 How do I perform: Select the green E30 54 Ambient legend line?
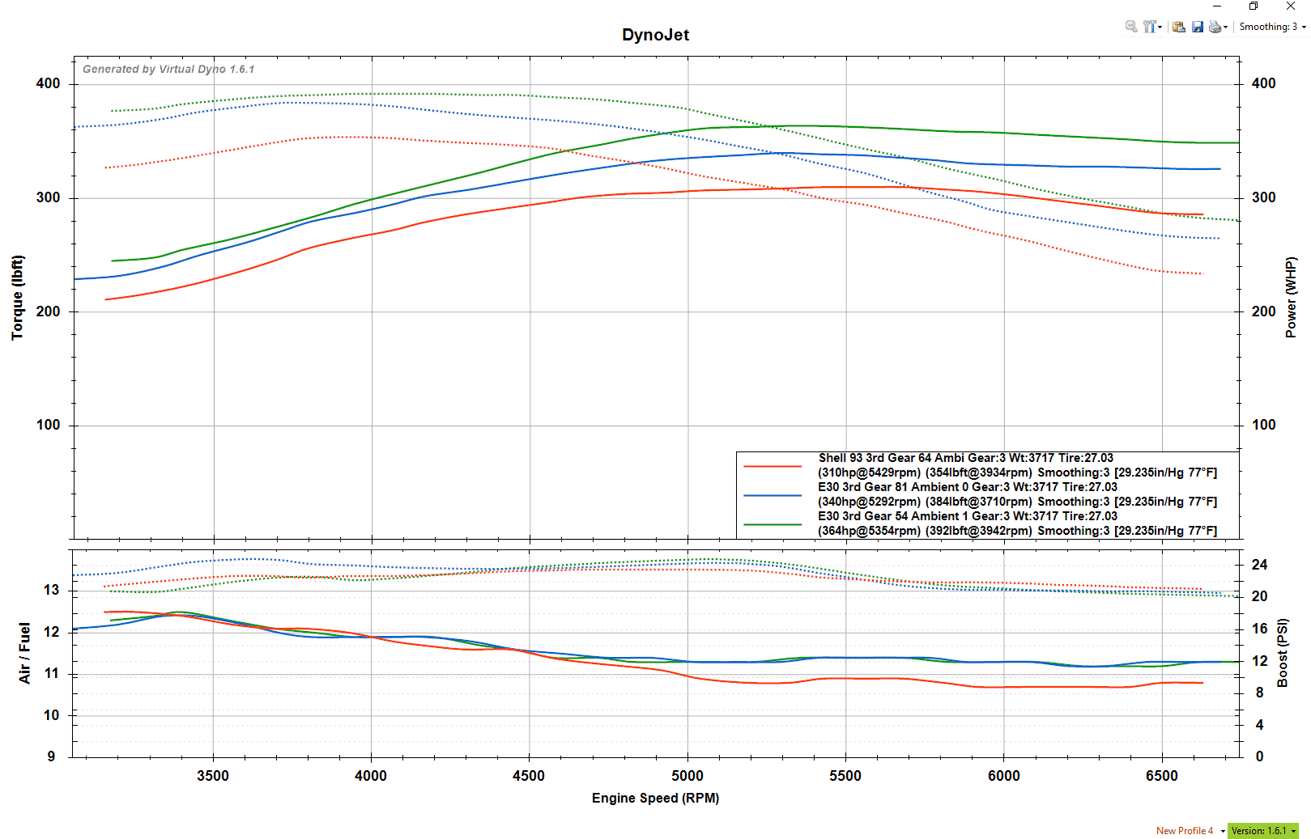[x=772, y=524]
